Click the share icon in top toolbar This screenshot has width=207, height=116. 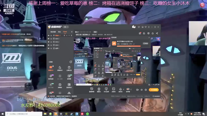click(x=157, y=33)
